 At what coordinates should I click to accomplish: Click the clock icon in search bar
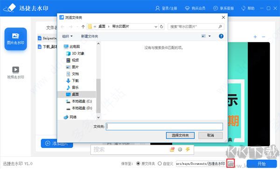tap(180, 149)
